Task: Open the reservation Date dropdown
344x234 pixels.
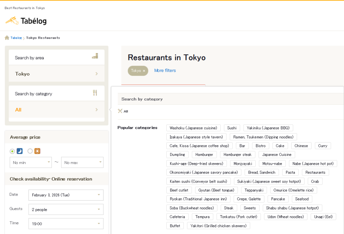Action: (x=66, y=195)
